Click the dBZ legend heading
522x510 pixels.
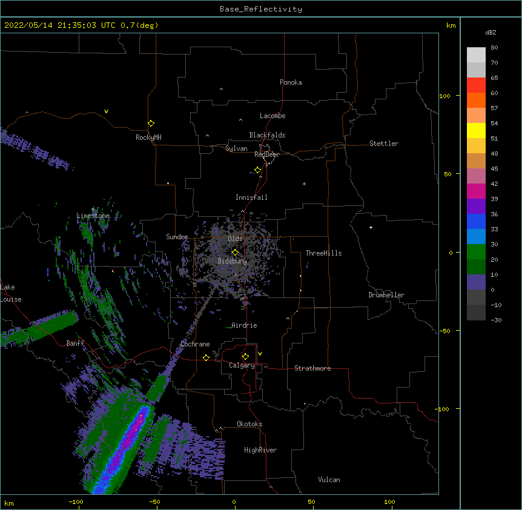click(491, 33)
